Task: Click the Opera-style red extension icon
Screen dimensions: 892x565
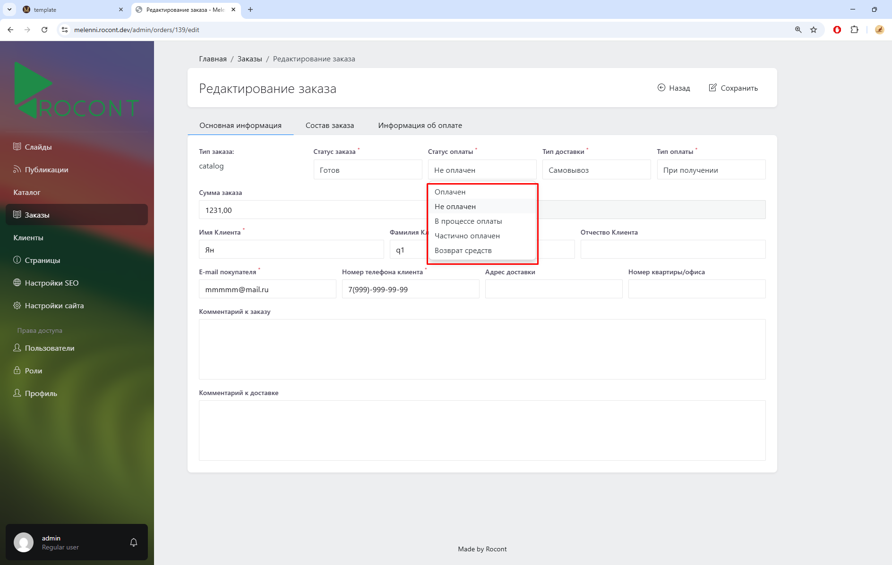Action: pyautogui.click(x=837, y=30)
